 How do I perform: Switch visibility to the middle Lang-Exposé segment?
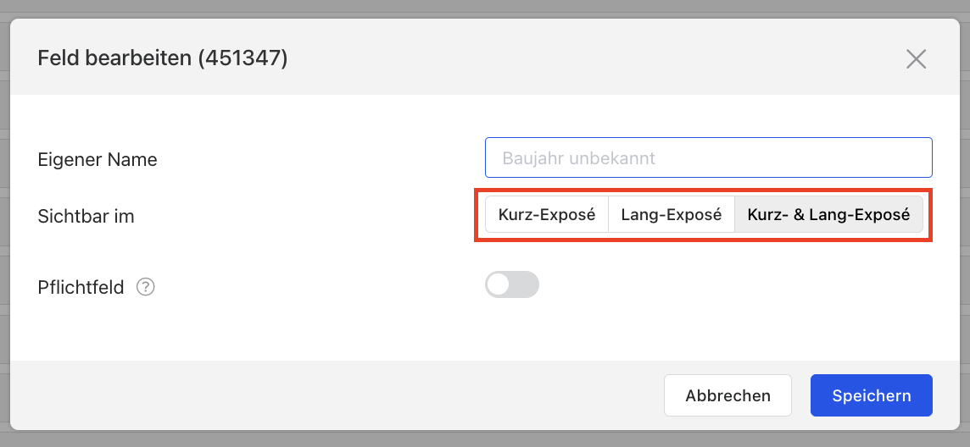[x=672, y=215]
